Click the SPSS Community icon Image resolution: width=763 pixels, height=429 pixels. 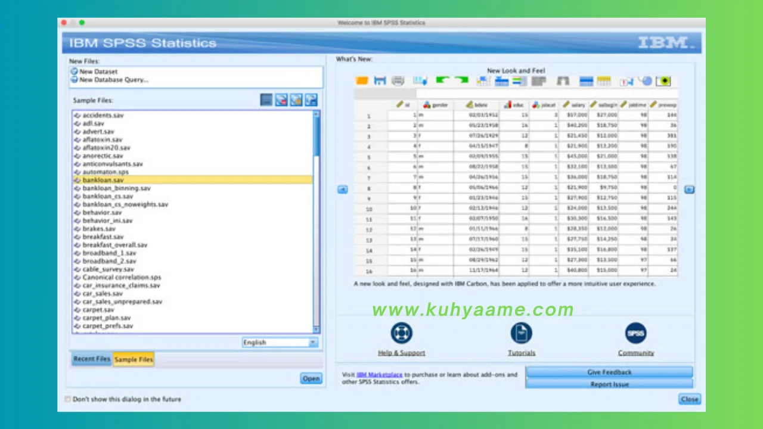pyautogui.click(x=636, y=333)
